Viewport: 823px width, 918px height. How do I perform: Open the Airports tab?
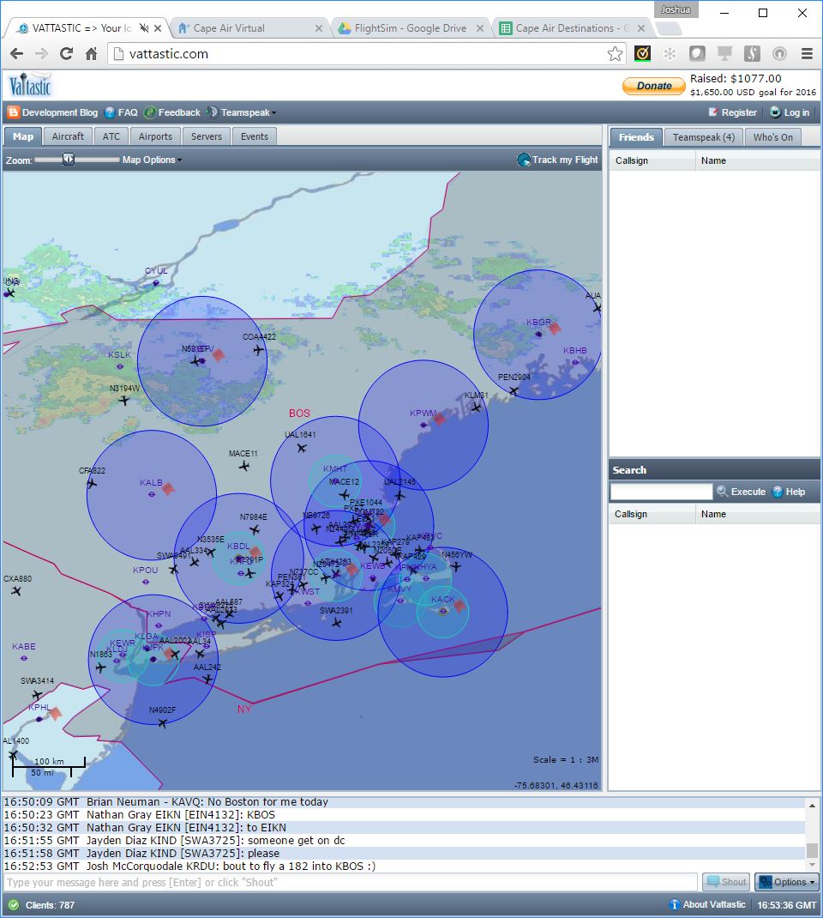pyautogui.click(x=155, y=136)
